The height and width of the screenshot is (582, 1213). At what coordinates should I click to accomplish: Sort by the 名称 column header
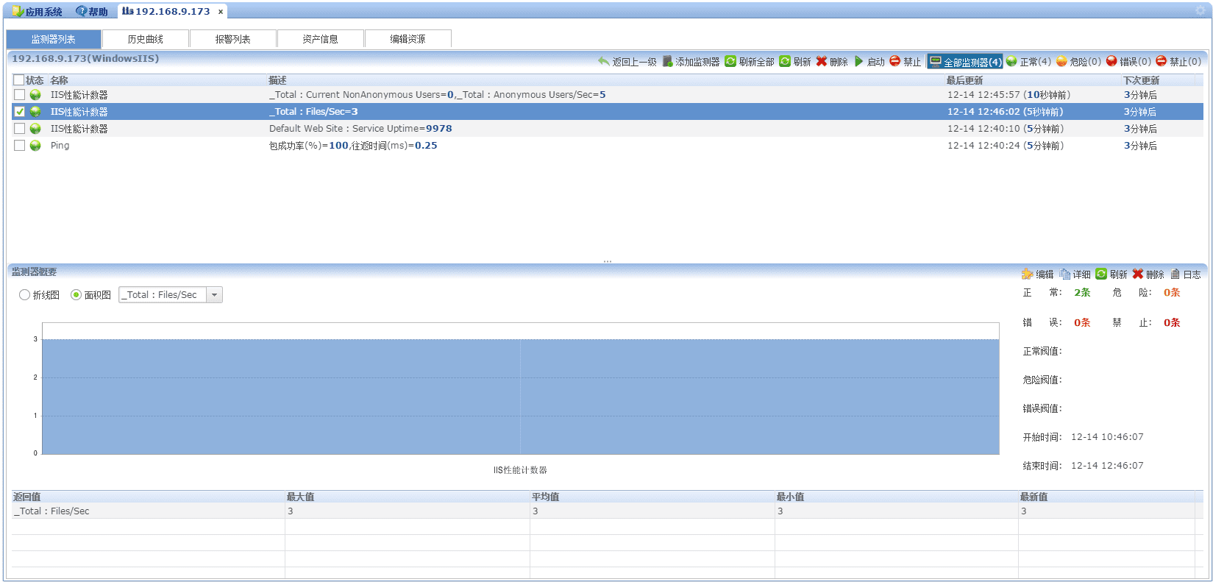60,80
